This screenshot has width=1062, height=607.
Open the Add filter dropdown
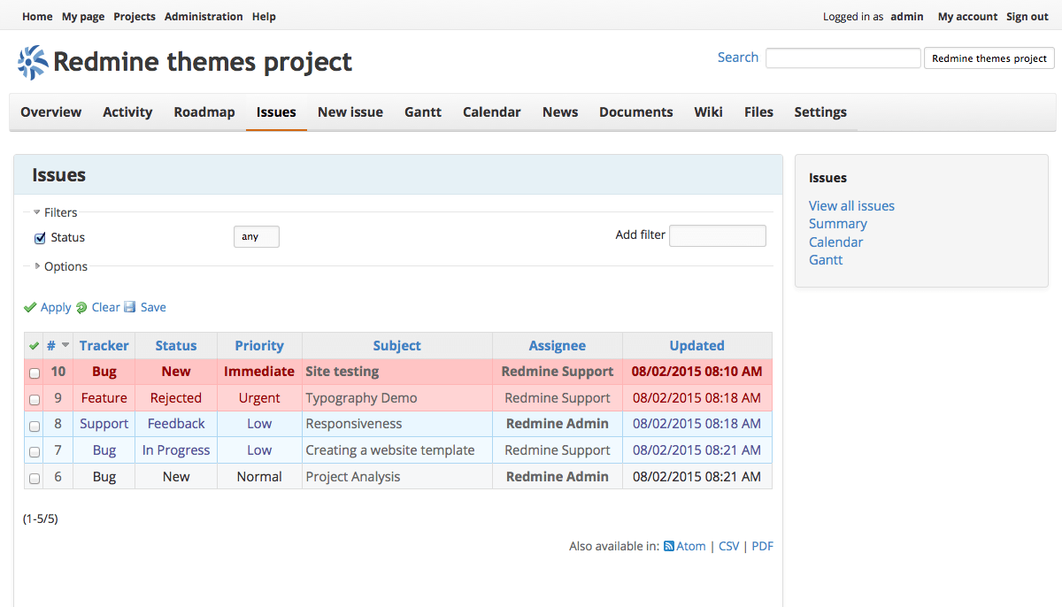coord(718,235)
